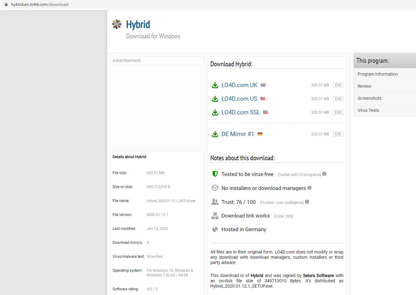416x295 pixels.
Task: Click the [Trusted - Low confidence] note
Action: click(282, 203)
